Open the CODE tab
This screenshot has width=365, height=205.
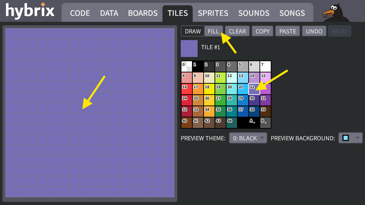(80, 13)
